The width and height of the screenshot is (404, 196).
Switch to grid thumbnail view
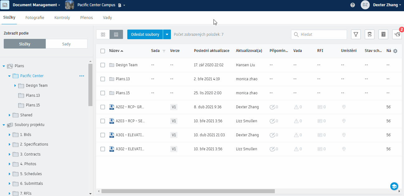point(103,35)
